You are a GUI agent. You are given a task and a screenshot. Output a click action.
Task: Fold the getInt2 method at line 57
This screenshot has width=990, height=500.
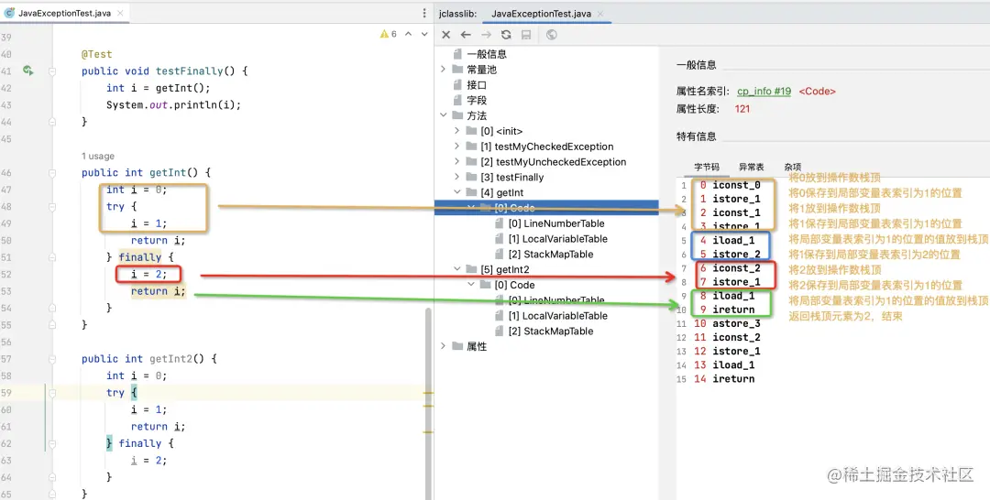point(51,359)
